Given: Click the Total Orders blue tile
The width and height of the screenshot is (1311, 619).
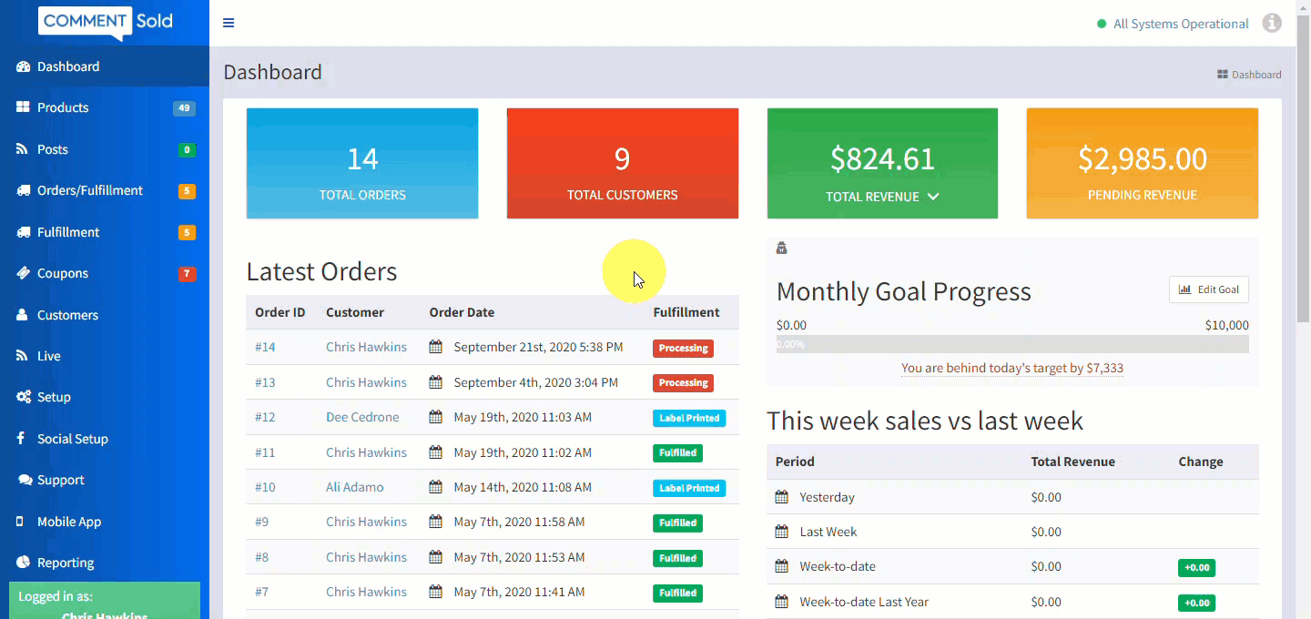Looking at the screenshot, I should (362, 164).
